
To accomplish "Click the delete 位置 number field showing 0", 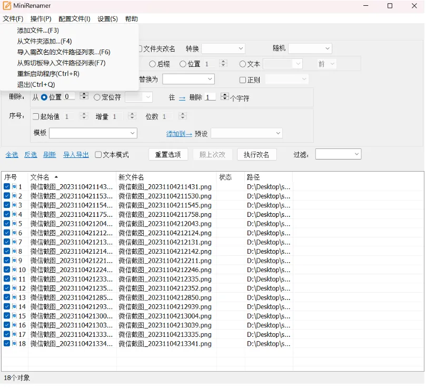I will tap(70, 96).
